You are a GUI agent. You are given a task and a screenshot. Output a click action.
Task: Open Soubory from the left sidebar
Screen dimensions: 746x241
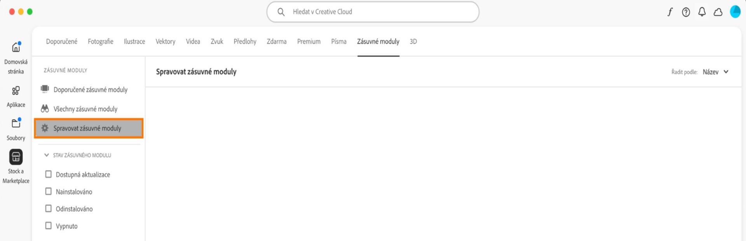[x=16, y=123]
